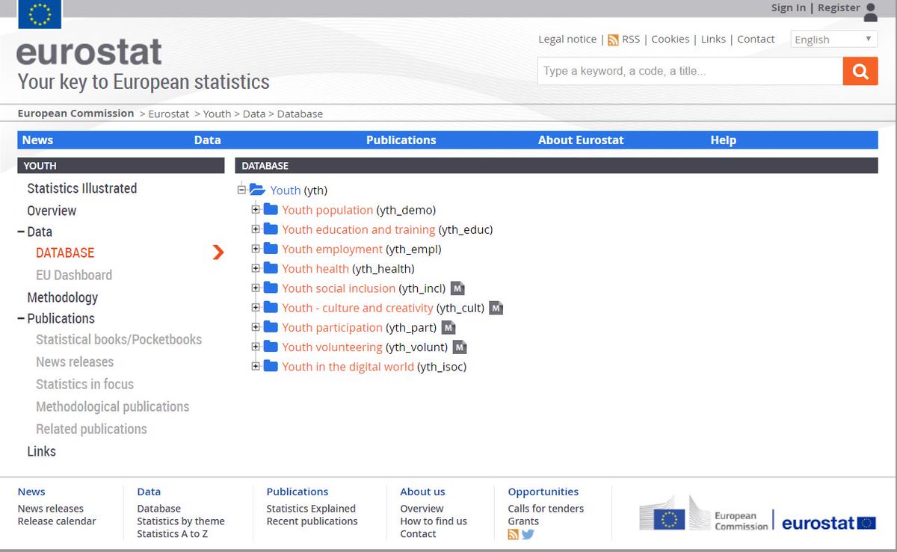Click the user profile silhouette icon
The height and width of the screenshot is (552, 897).
(x=871, y=11)
